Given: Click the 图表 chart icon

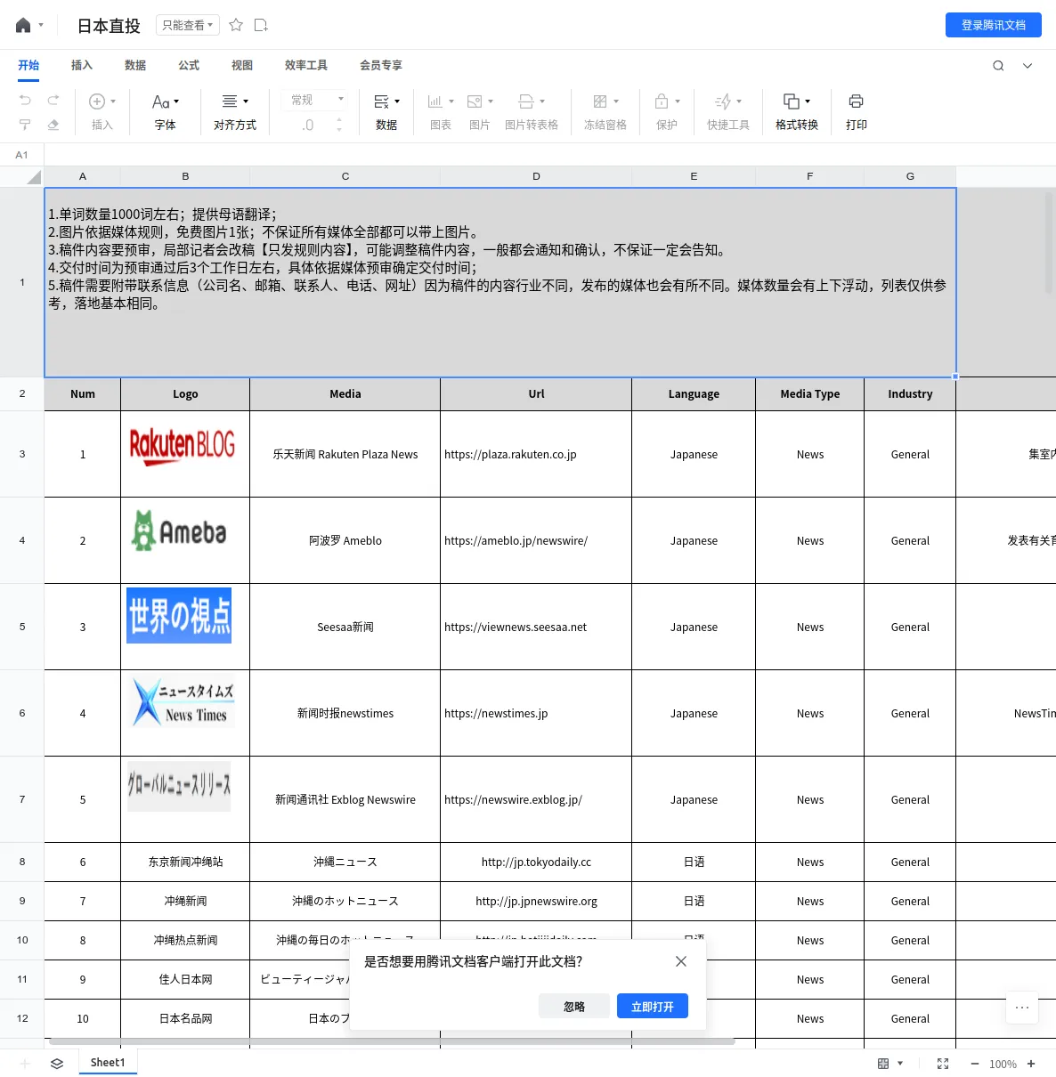Looking at the screenshot, I should pyautogui.click(x=435, y=101).
